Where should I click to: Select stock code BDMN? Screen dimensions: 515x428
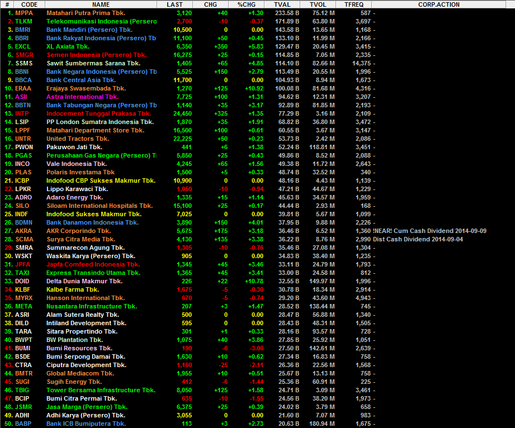23,222
